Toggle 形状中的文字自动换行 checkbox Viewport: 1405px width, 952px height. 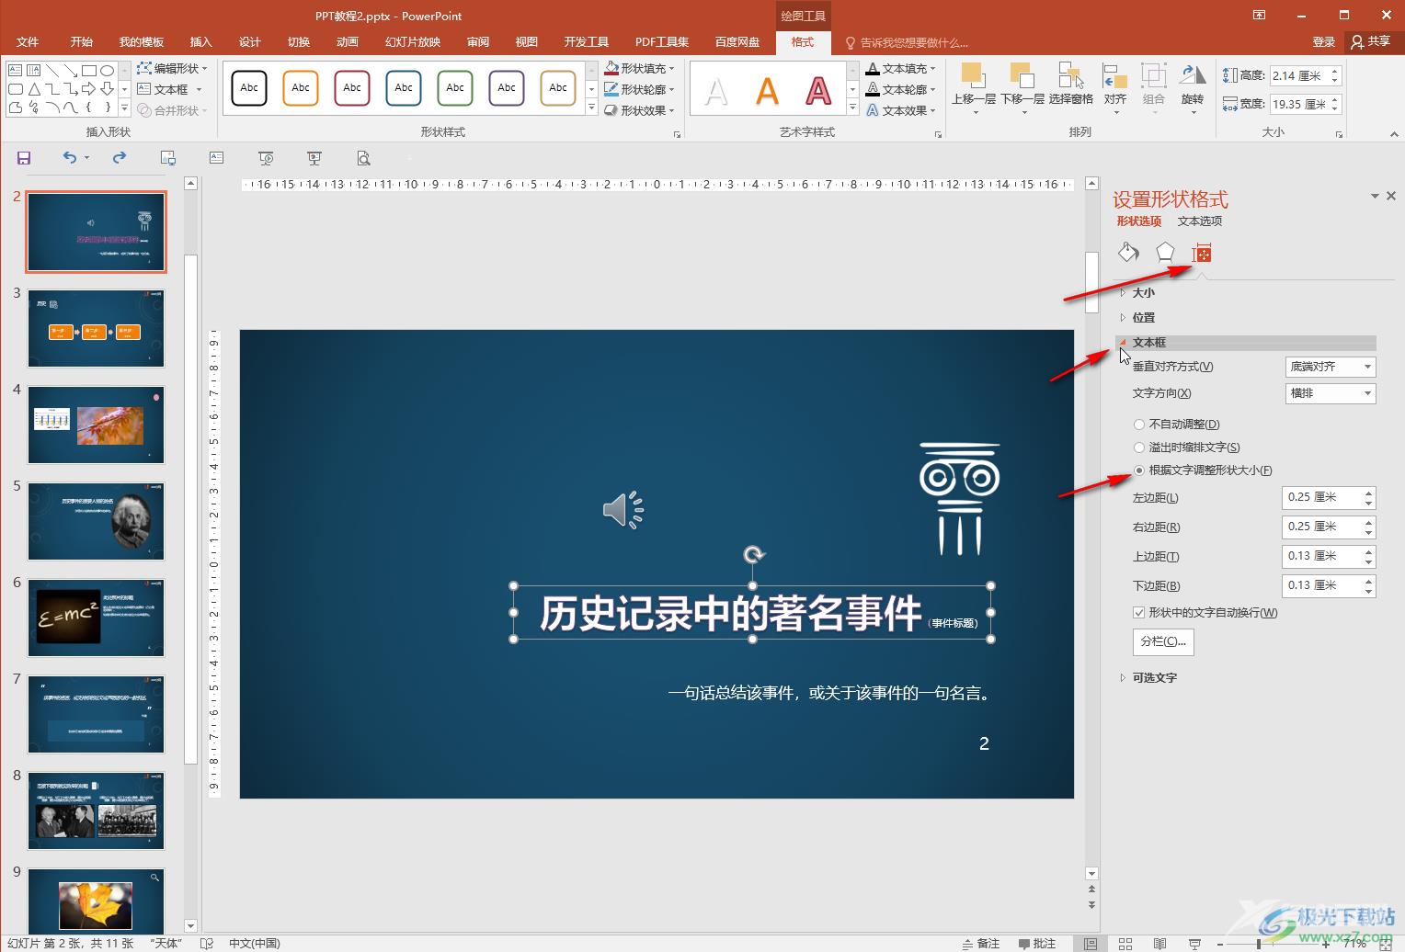click(x=1205, y=613)
